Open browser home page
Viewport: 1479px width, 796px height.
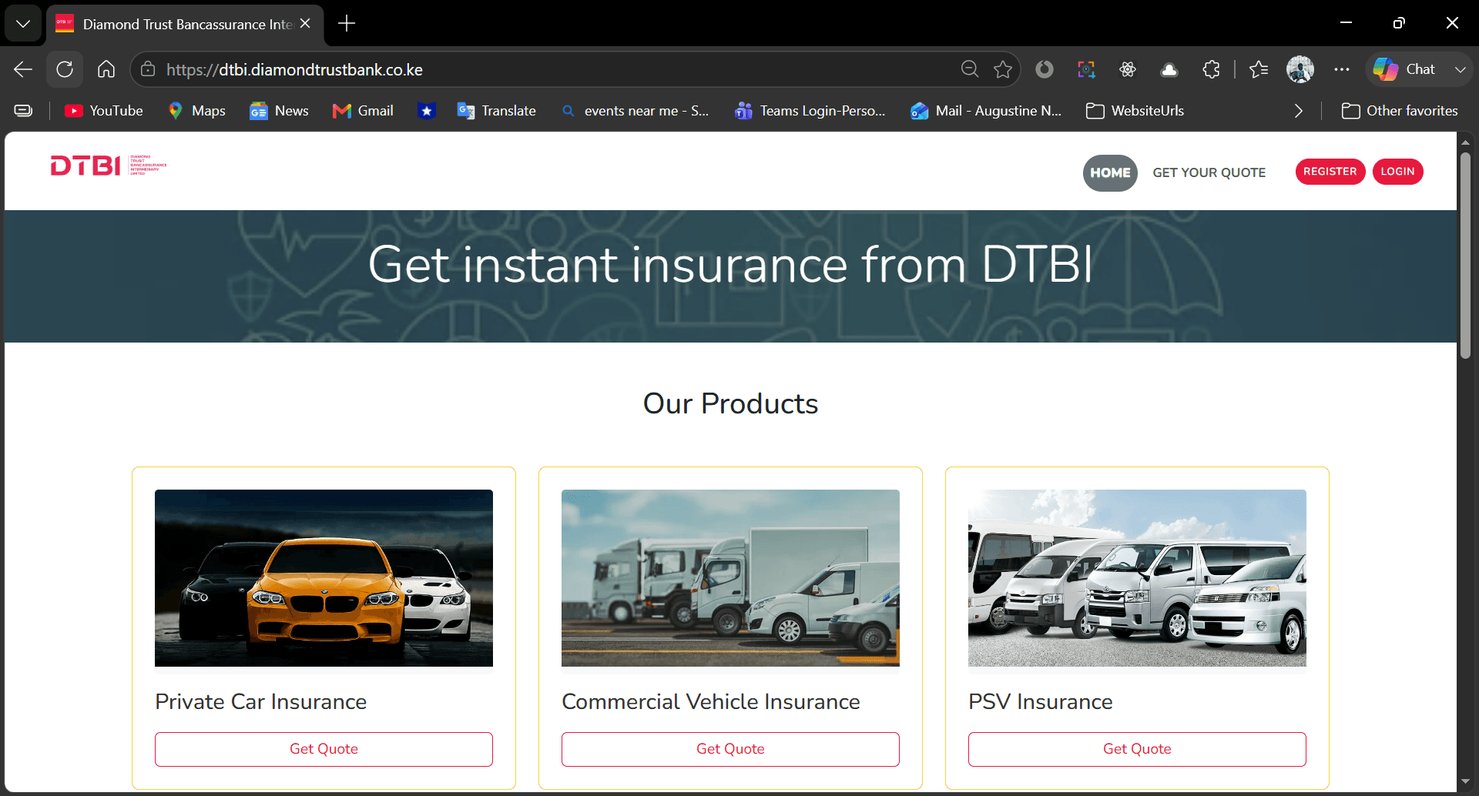pyautogui.click(x=106, y=69)
